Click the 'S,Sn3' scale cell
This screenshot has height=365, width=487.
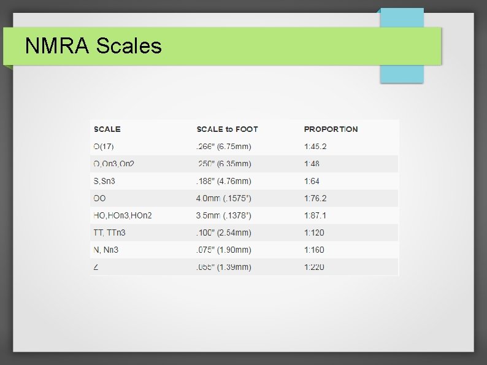click(104, 181)
